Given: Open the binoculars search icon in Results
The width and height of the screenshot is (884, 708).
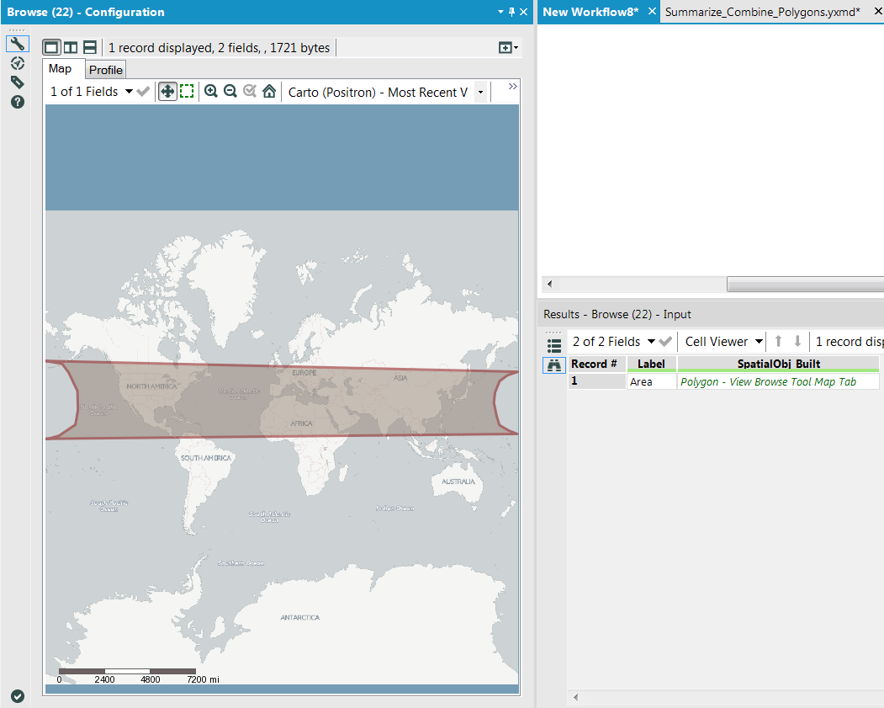Looking at the screenshot, I should [554, 364].
